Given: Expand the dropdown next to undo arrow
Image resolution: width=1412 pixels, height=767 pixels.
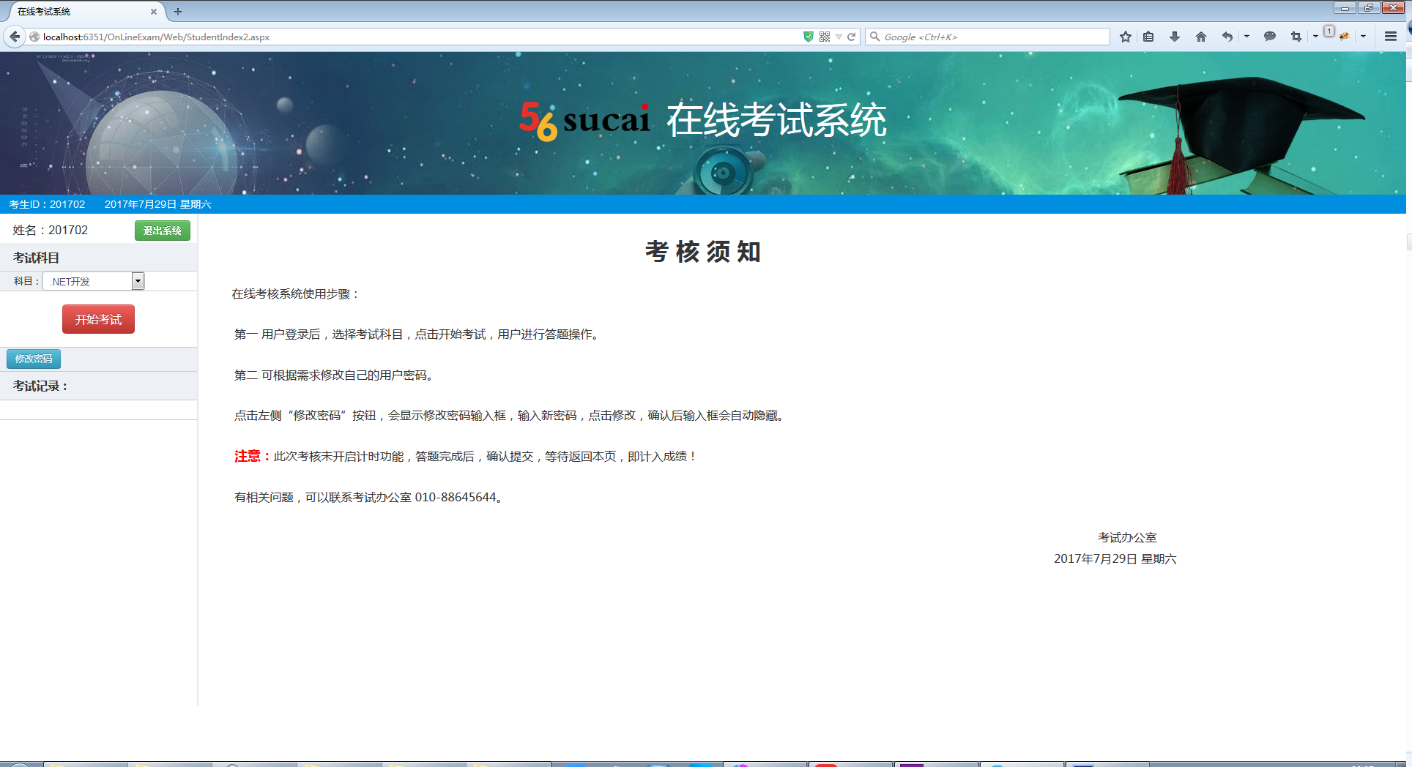Looking at the screenshot, I should coord(1246,37).
